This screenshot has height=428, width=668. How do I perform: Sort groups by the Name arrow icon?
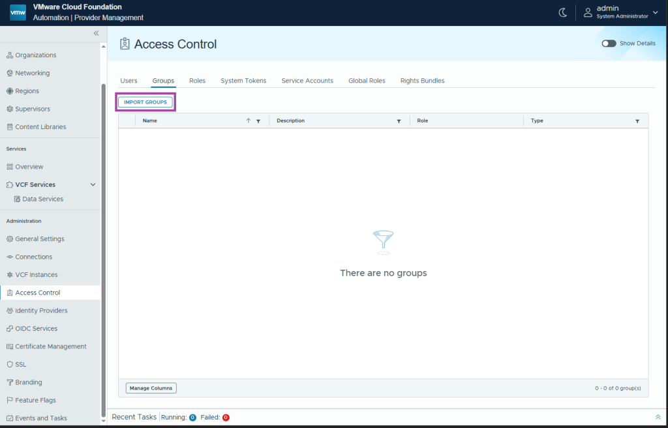point(249,121)
